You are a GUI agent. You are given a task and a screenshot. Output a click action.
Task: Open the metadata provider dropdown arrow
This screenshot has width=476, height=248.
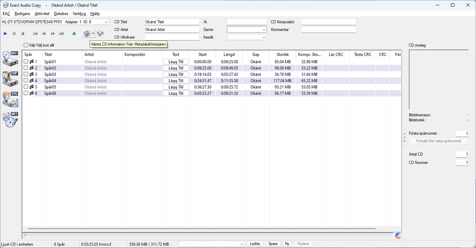click(93, 34)
